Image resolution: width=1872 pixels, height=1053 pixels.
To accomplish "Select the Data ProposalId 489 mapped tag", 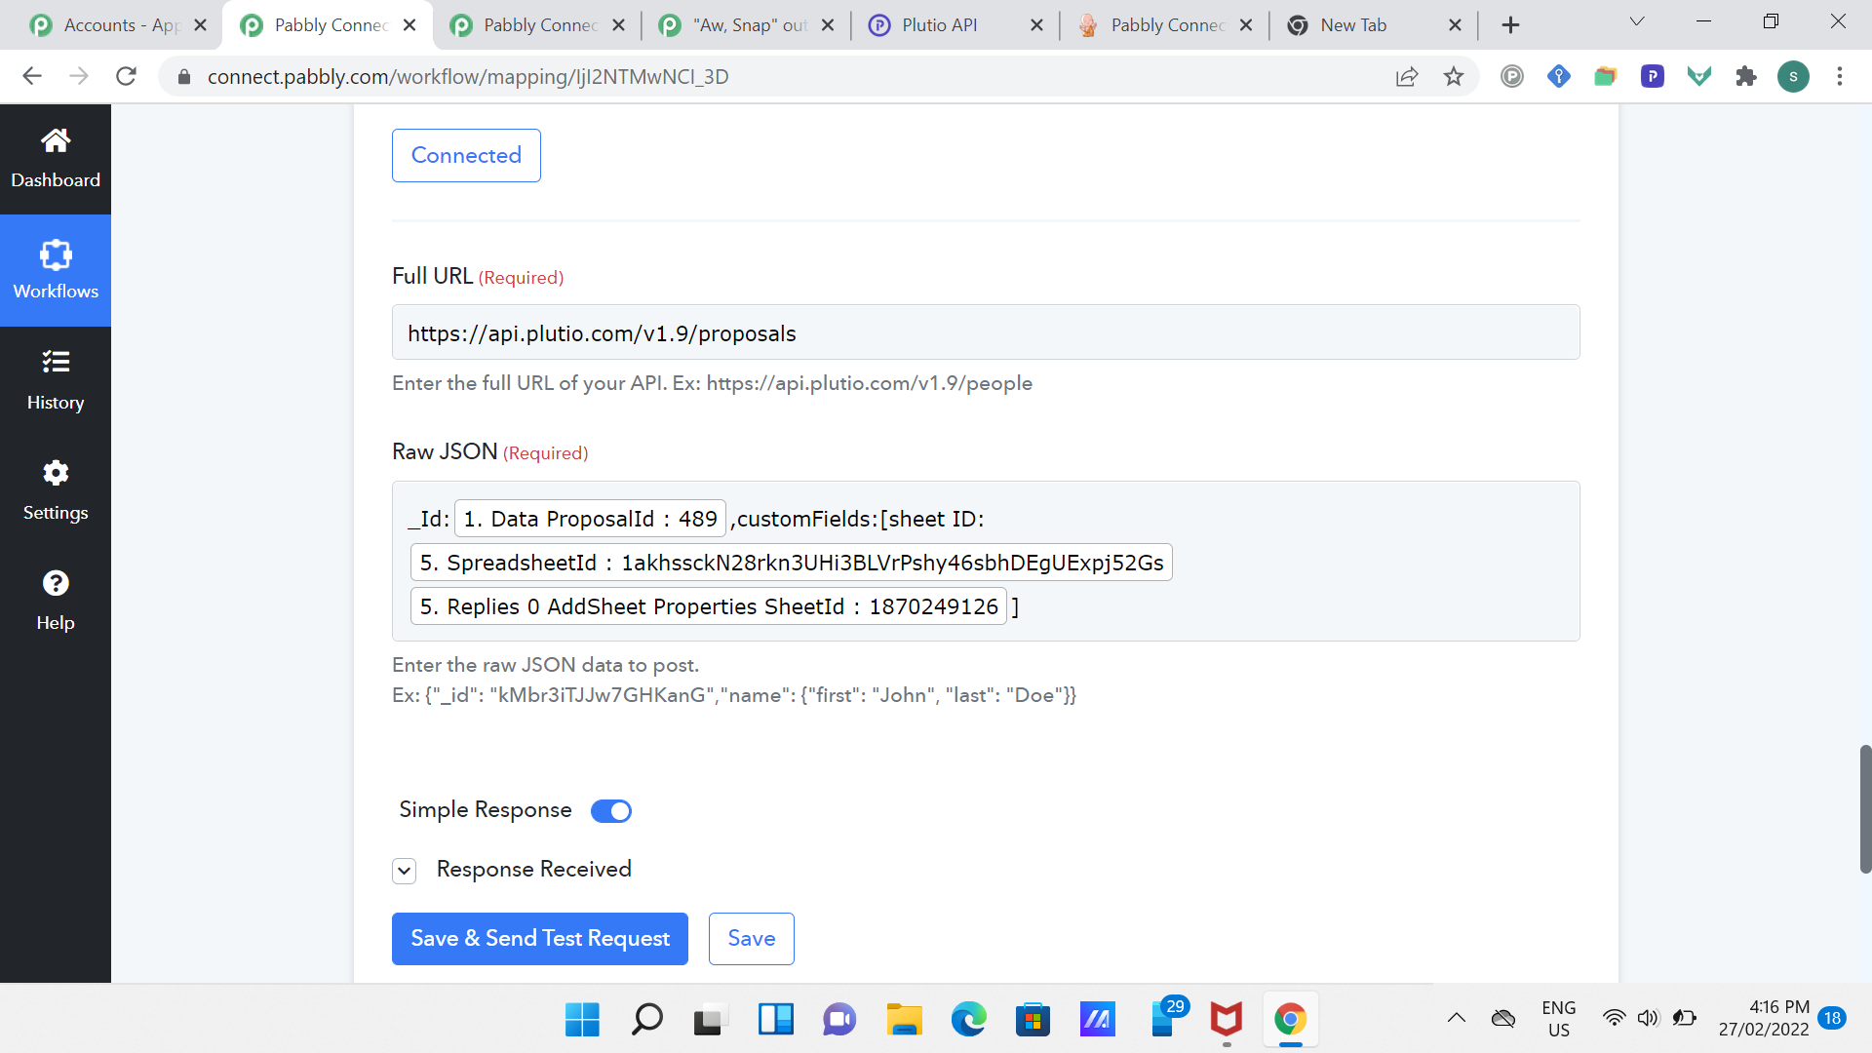I will coord(591,519).
